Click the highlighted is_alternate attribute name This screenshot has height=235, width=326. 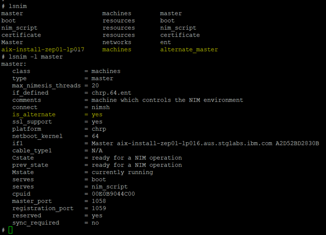34,114
